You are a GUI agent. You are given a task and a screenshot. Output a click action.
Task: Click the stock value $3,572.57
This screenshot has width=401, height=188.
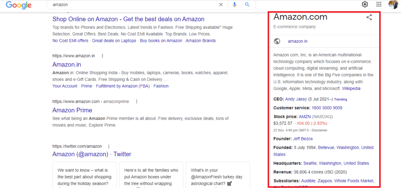point(283,123)
